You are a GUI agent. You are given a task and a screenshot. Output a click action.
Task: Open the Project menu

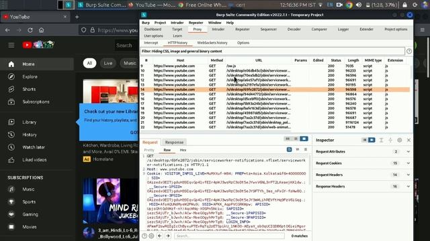pos(160,23)
